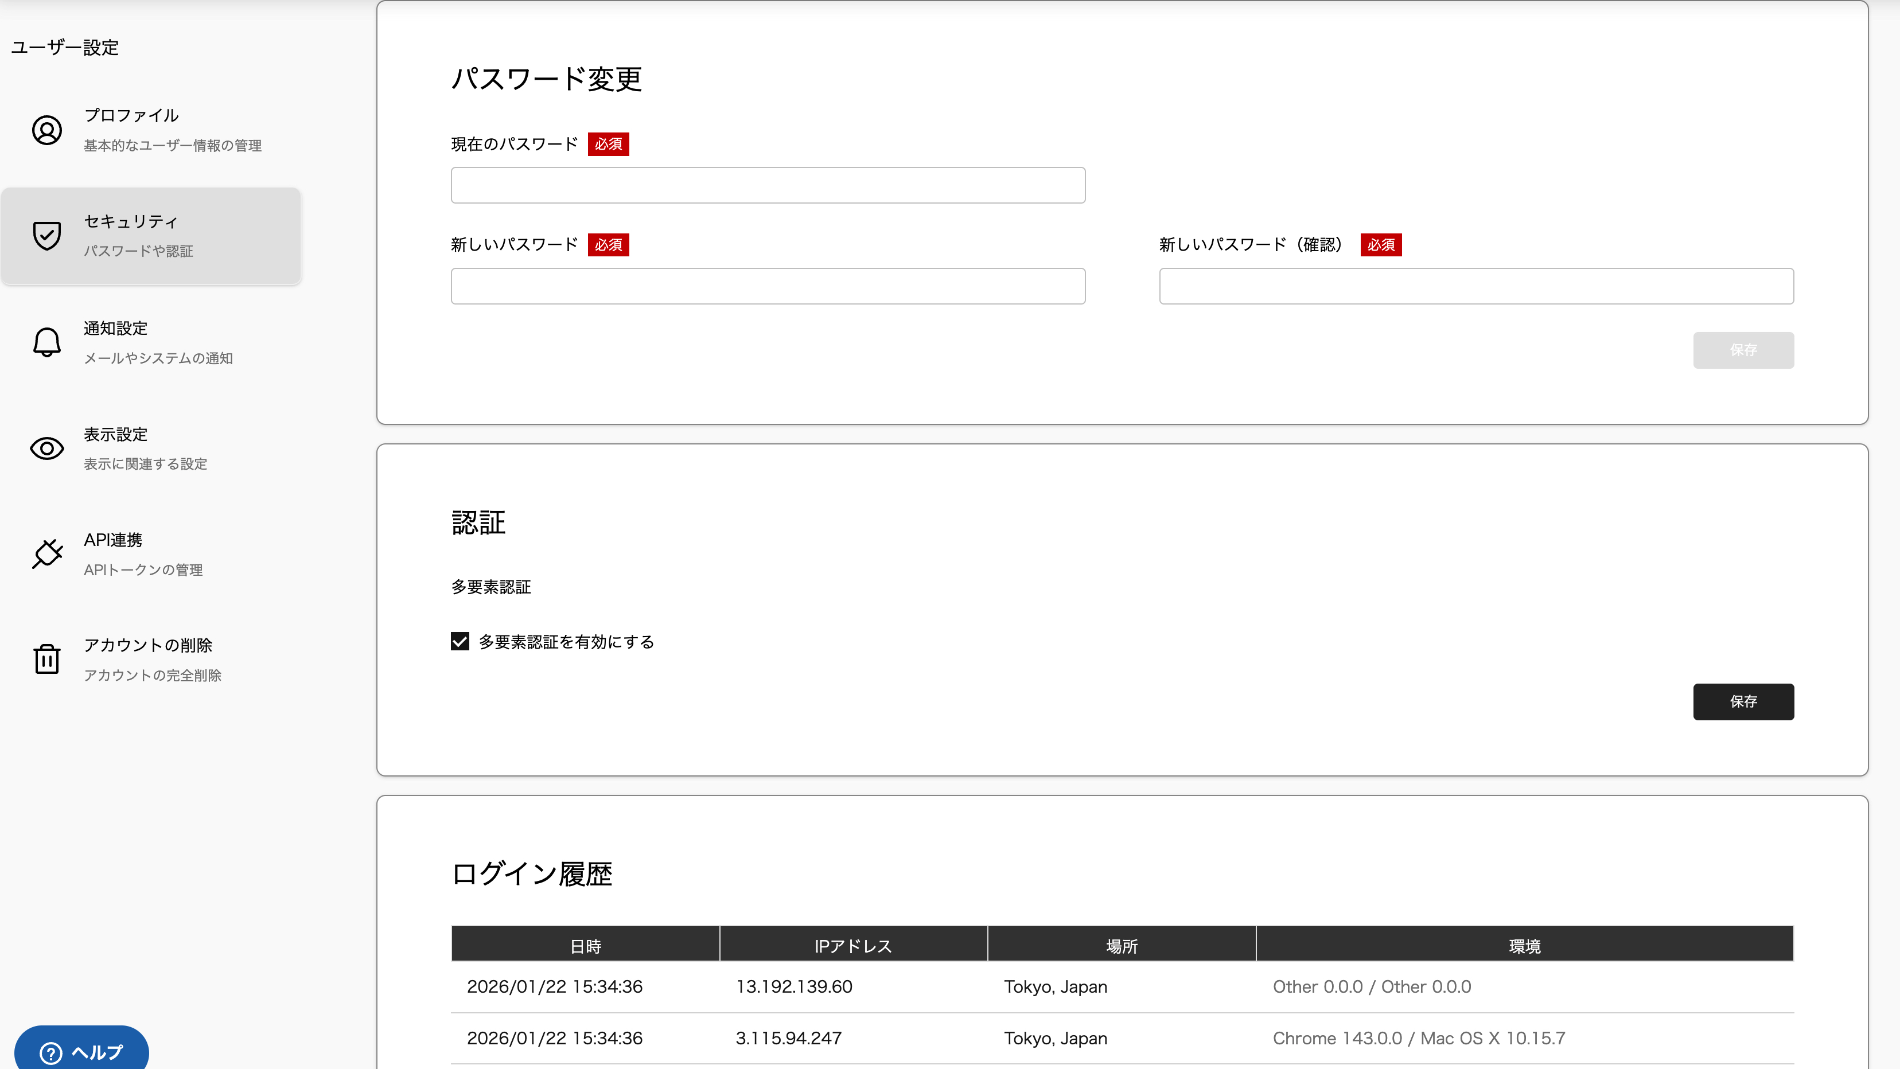The image size is (1900, 1069).
Task: Select the セキュリティ menu item
Action: coord(150,236)
